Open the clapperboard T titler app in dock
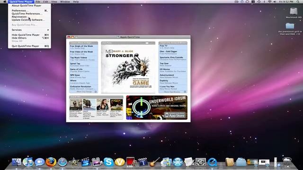The width and height of the screenshot is (303, 170). tap(143, 162)
